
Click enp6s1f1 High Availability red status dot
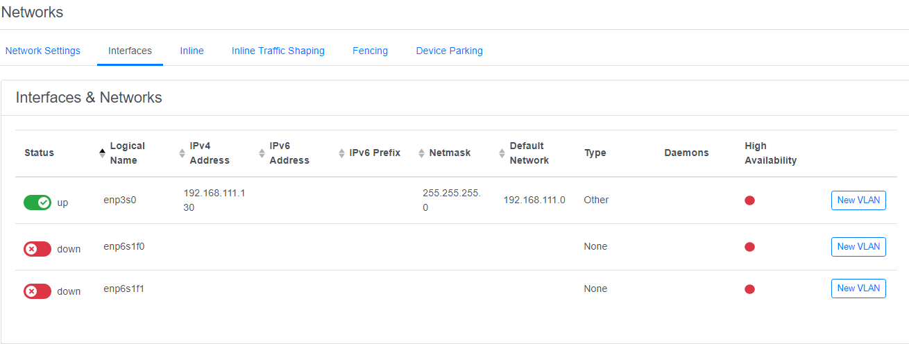click(x=749, y=289)
